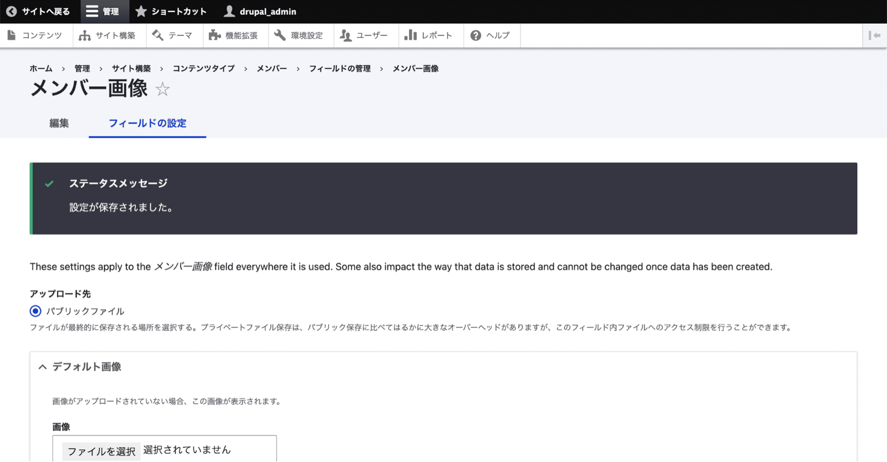Open drupal_admin user menu
This screenshot has height=462, width=887.
pyautogui.click(x=260, y=12)
